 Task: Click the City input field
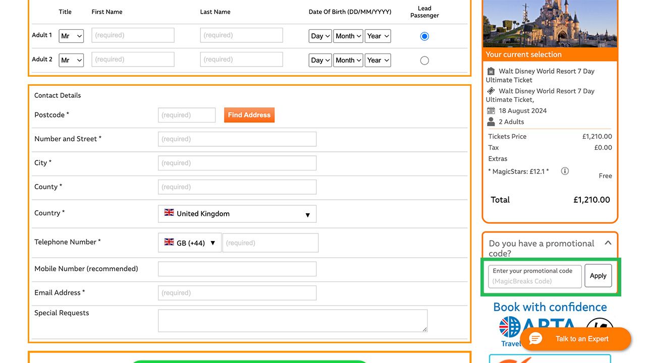(x=237, y=163)
